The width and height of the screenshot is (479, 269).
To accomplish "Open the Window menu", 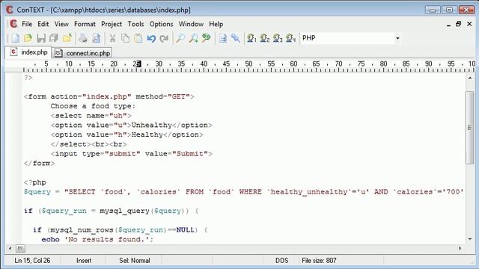I will coord(191,24).
